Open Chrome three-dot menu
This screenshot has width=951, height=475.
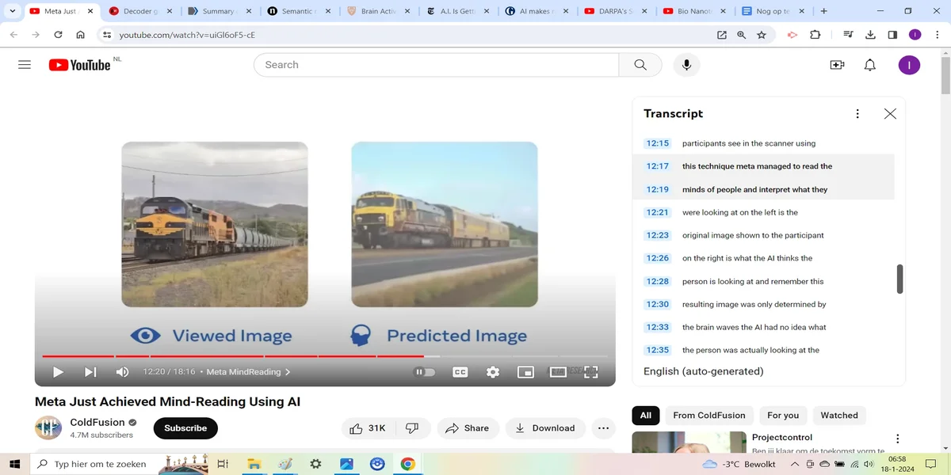click(936, 35)
